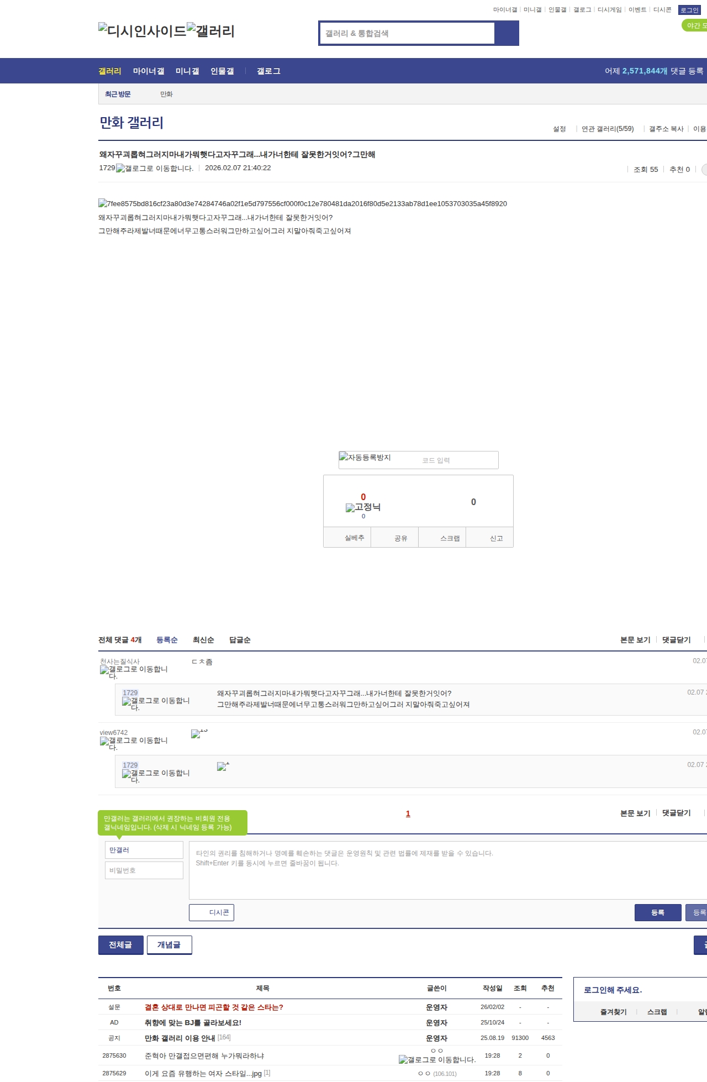Image resolution: width=707 pixels, height=1082 pixels.
Task: Open the attached image starting with 7fee8575
Action: (x=302, y=204)
